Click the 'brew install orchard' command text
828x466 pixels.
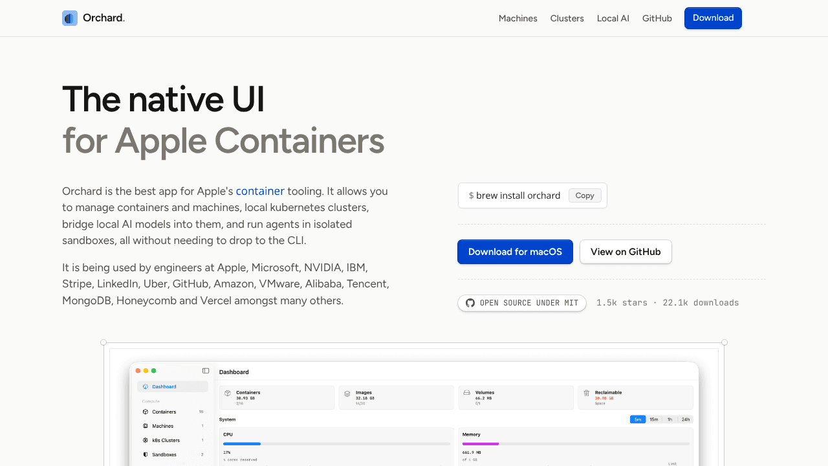[x=518, y=195]
